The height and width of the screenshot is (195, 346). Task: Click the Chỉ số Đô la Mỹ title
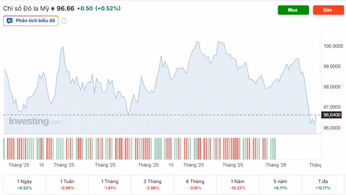26,8
